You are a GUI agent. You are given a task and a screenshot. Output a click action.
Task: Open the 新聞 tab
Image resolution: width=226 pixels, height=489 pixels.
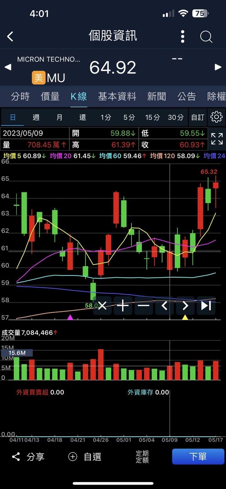point(157,96)
